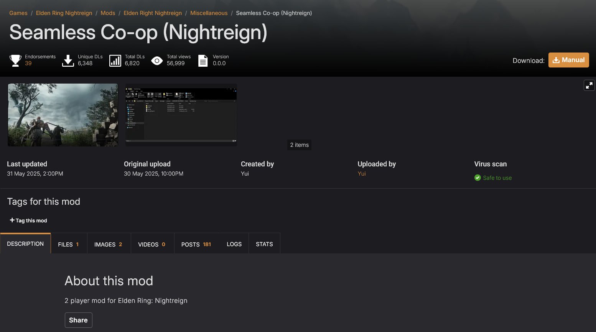The width and height of the screenshot is (596, 332).
Task: Open the game landscape screenshot thumbnail
Action: pos(63,115)
